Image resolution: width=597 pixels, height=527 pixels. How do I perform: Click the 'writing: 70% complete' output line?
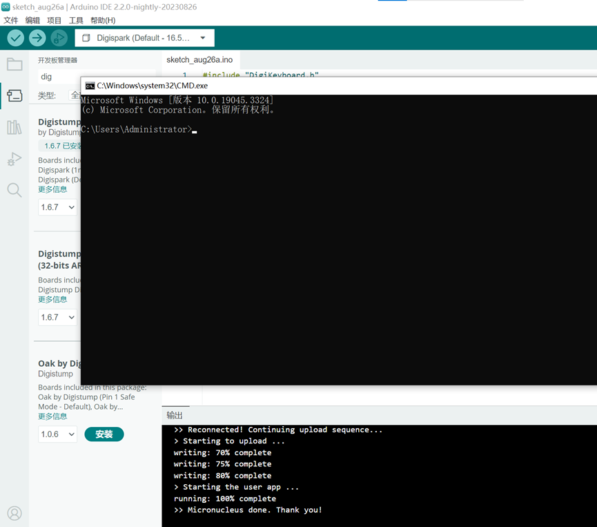222,452
